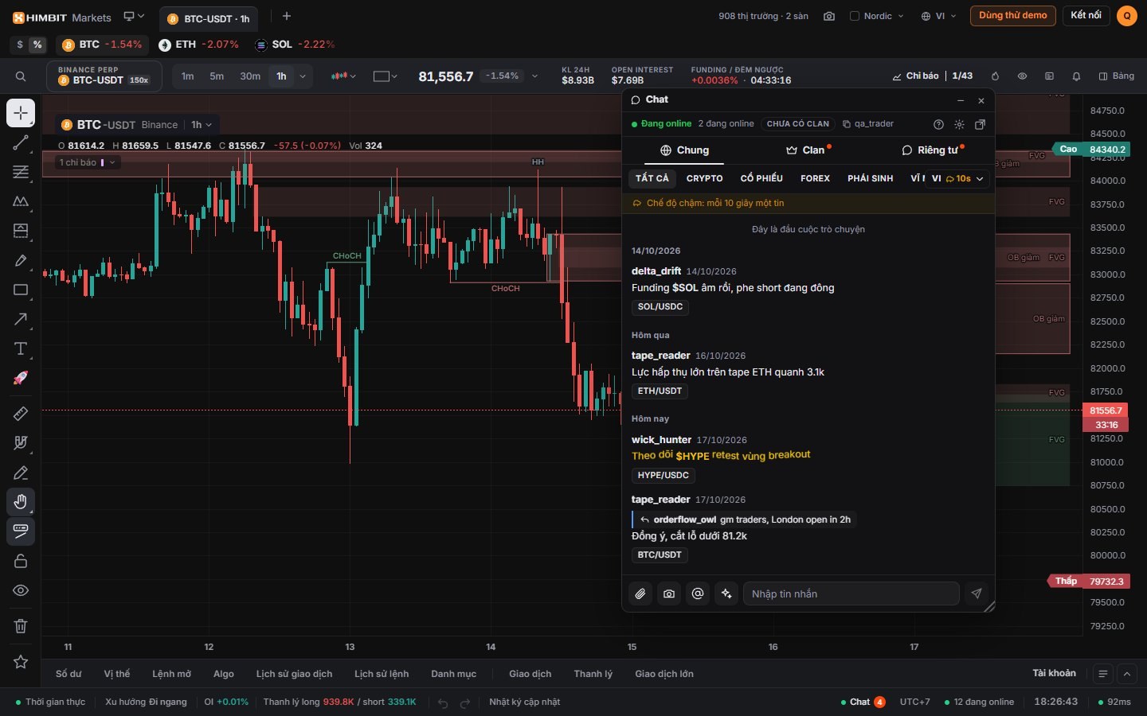The height and width of the screenshot is (716, 1147).
Task: Choose the arrow drawing tool
Action: 21,319
